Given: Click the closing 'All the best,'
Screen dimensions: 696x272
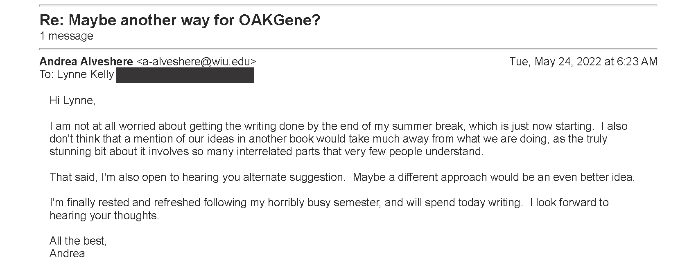Looking at the screenshot, I should click(x=78, y=241).
